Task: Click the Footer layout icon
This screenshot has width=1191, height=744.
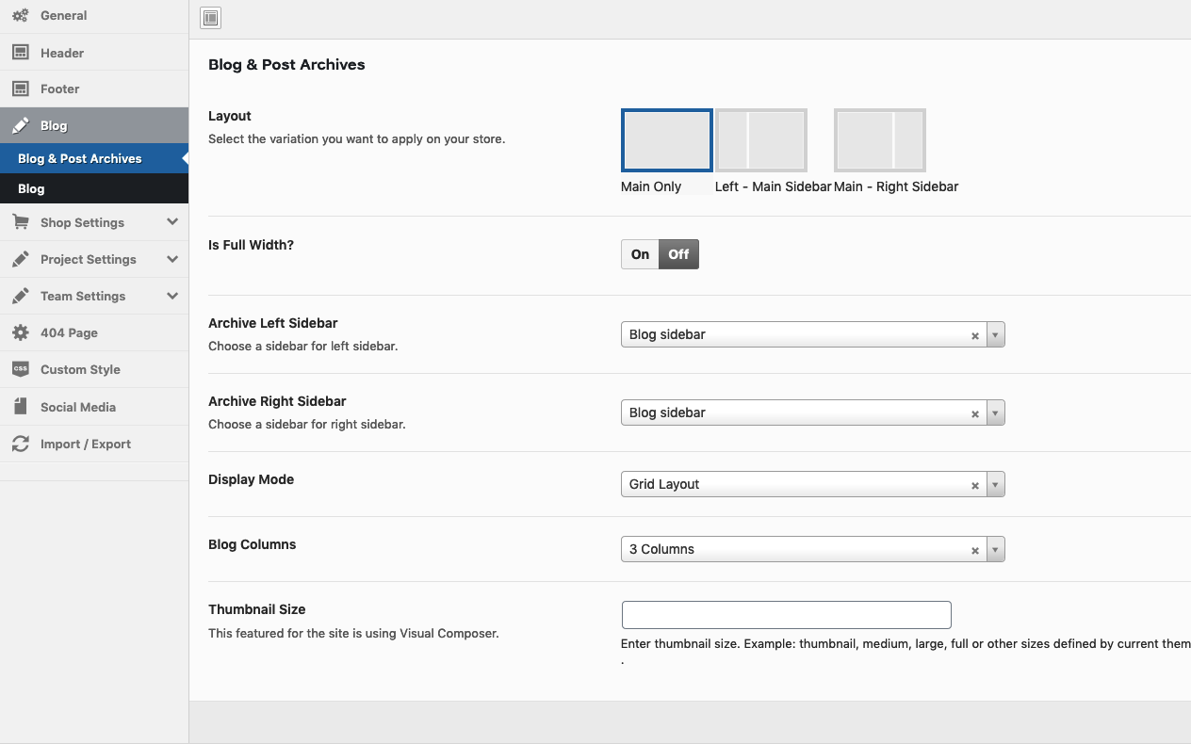Action: click(x=20, y=89)
